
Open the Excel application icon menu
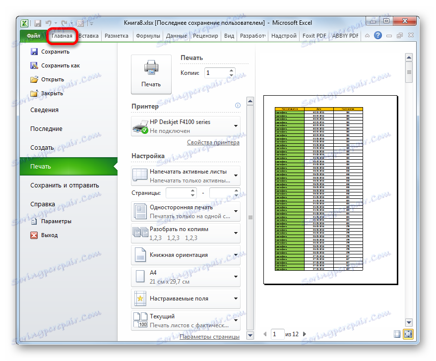coord(24,23)
